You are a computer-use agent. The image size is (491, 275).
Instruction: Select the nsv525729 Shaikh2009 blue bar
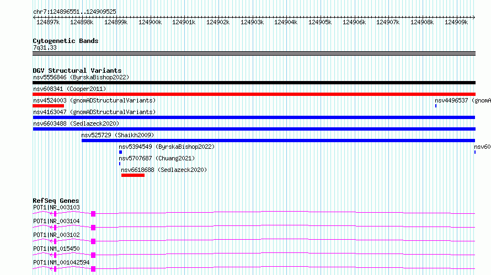[x=279, y=141]
